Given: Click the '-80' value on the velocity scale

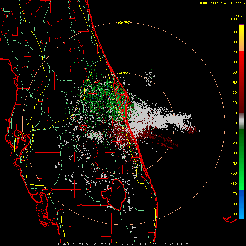Looking at the screenshot, I should tap(234, 204).
